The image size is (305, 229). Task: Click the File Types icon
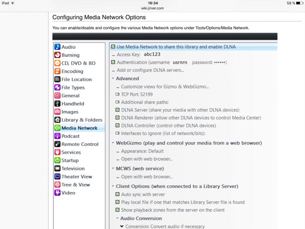pos(57,87)
